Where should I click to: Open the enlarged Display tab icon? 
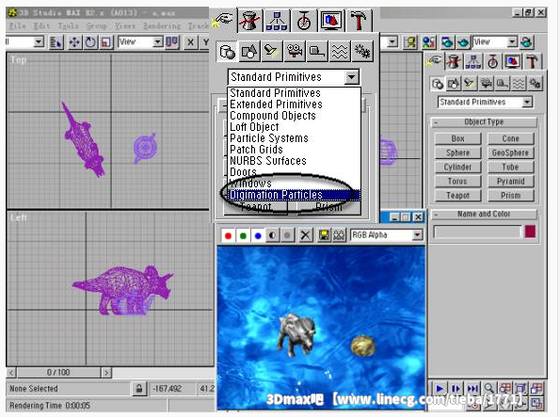(332, 21)
